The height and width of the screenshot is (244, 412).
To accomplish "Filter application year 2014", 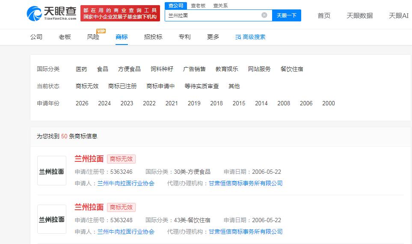I will point(261,103).
